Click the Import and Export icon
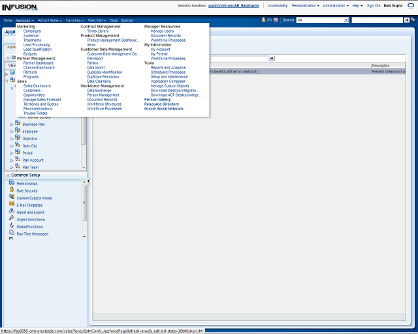The image size is (418, 334). point(12,212)
